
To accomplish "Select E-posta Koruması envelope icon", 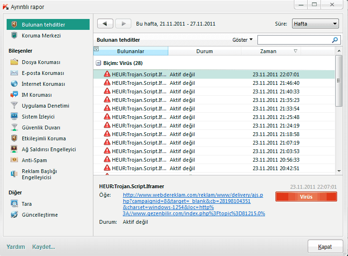I will point(14,73).
